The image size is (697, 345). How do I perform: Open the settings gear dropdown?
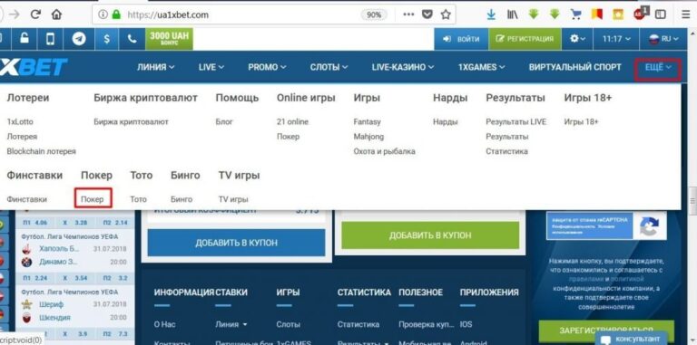point(577,39)
